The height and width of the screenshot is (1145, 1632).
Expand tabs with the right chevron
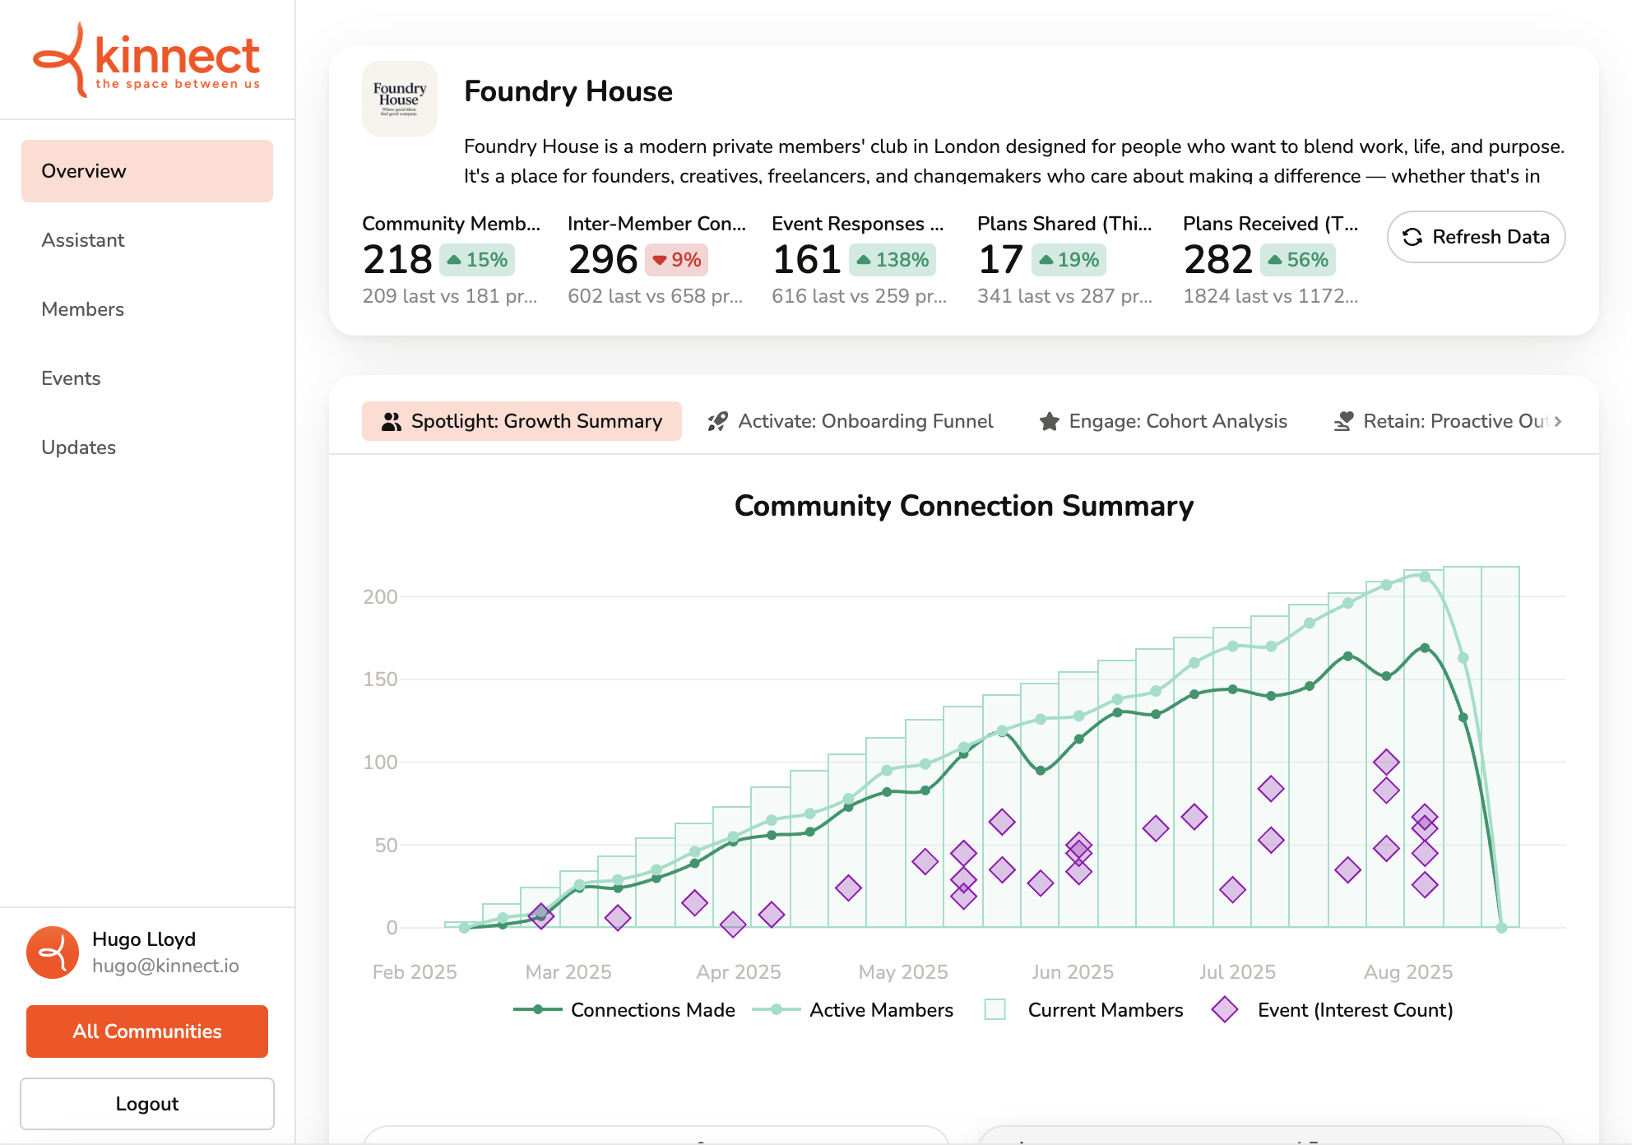(1557, 421)
